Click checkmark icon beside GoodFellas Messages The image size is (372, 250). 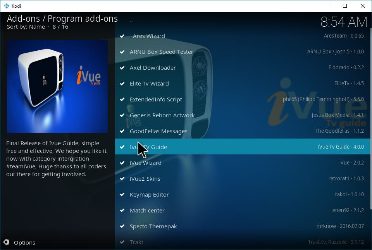pos(122,131)
